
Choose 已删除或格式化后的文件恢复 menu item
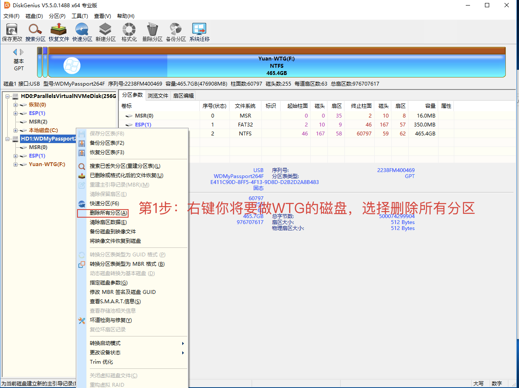point(132,175)
